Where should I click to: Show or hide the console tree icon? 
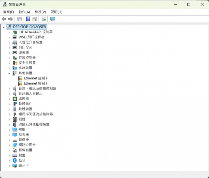pos(19,20)
